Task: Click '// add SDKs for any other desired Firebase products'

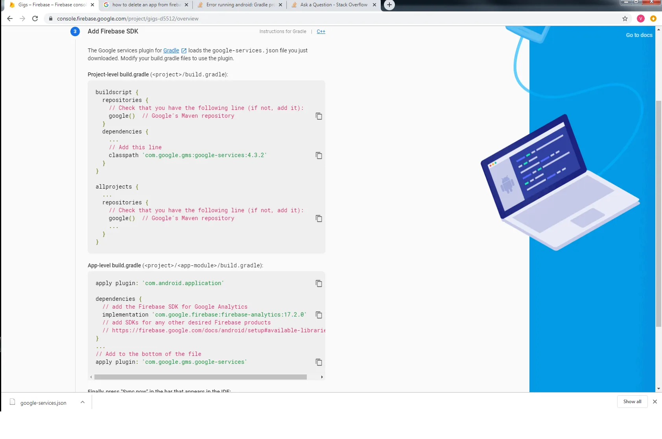Action: (x=186, y=322)
